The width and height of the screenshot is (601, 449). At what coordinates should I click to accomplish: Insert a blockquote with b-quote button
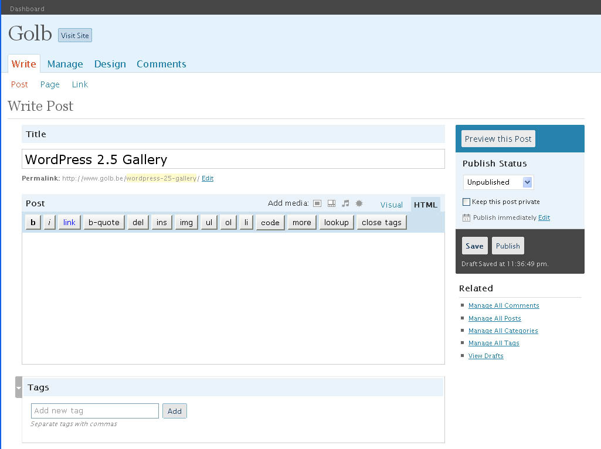[104, 222]
